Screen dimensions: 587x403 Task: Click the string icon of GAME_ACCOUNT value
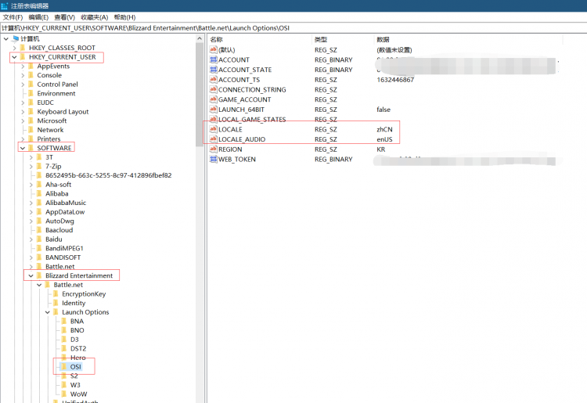coord(214,99)
